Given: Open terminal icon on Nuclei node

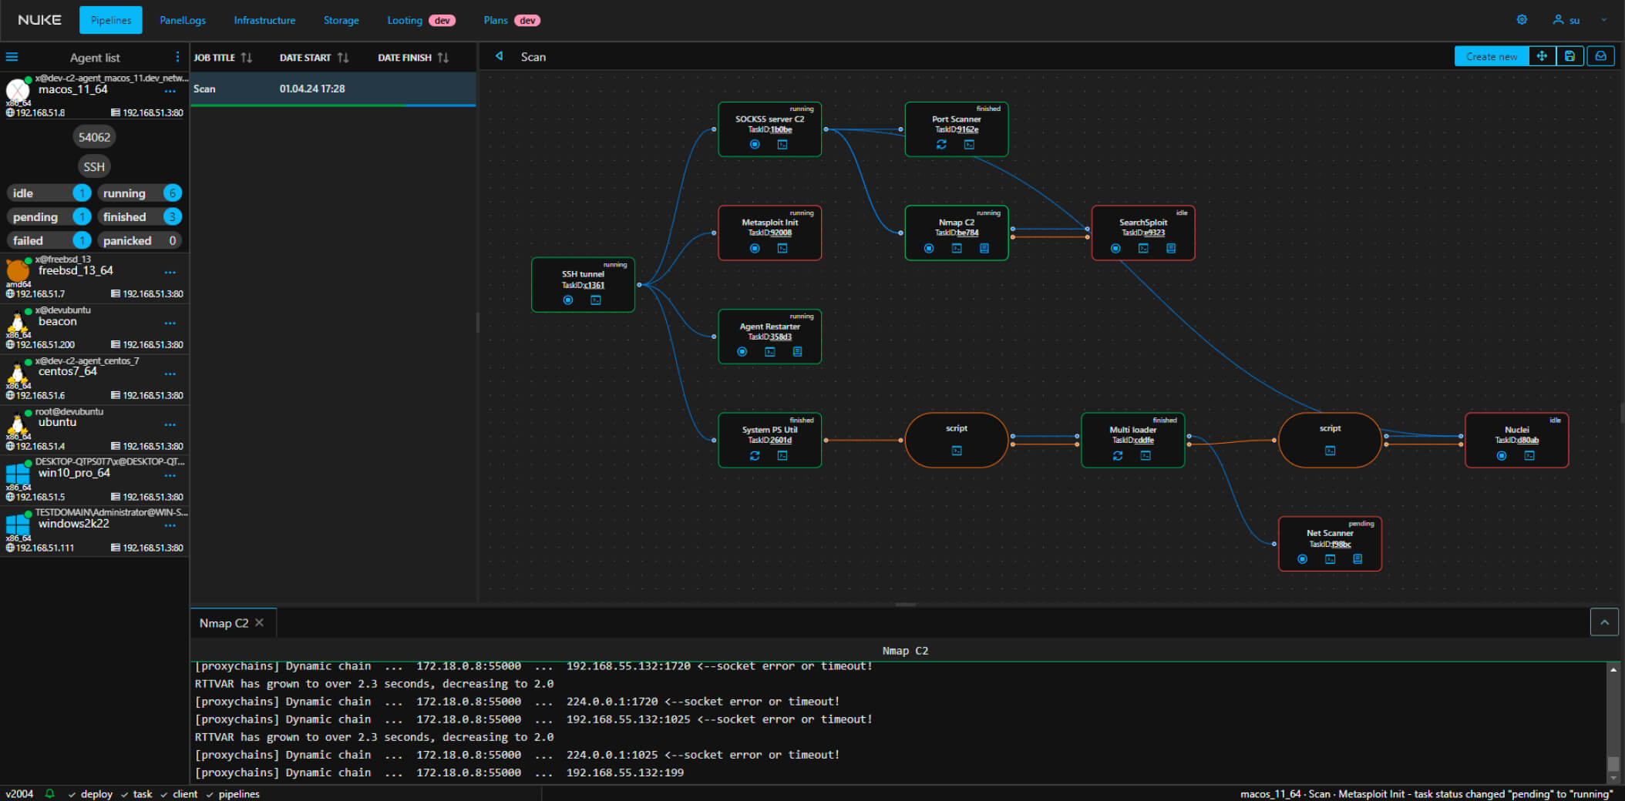Looking at the screenshot, I should [1529, 456].
